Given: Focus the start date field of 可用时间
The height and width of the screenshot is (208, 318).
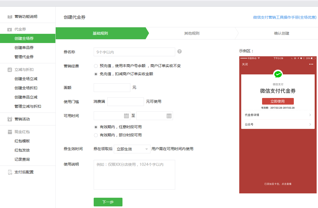Looking at the screenshot, I should coord(112,116).
